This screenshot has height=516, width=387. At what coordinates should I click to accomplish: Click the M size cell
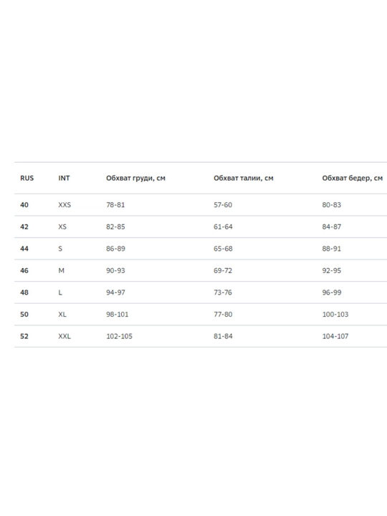point(61,270)
